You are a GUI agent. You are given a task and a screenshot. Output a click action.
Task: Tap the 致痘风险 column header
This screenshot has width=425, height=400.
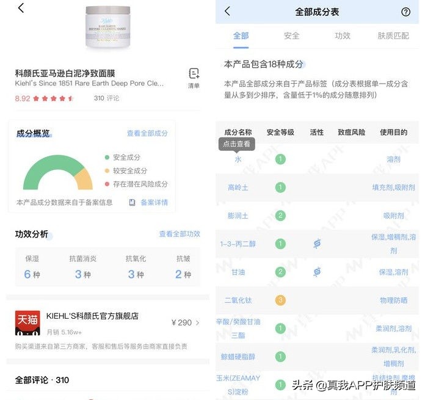point(351,133)
